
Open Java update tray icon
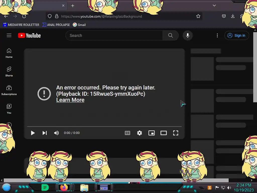[x=210, y=187]
